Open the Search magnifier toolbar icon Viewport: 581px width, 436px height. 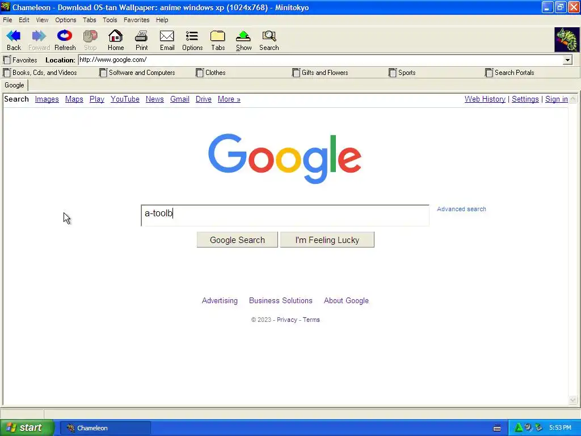click(269, 36)
